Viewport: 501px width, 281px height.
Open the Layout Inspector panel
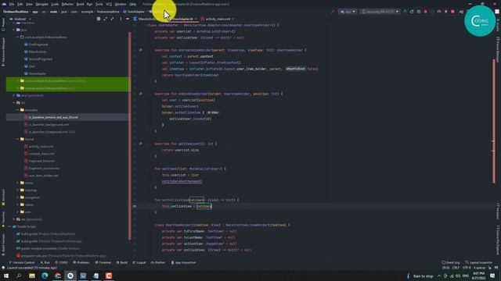tap(478, 262)
